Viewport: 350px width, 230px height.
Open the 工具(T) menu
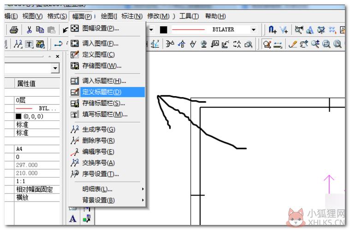[x=189, y=16]
